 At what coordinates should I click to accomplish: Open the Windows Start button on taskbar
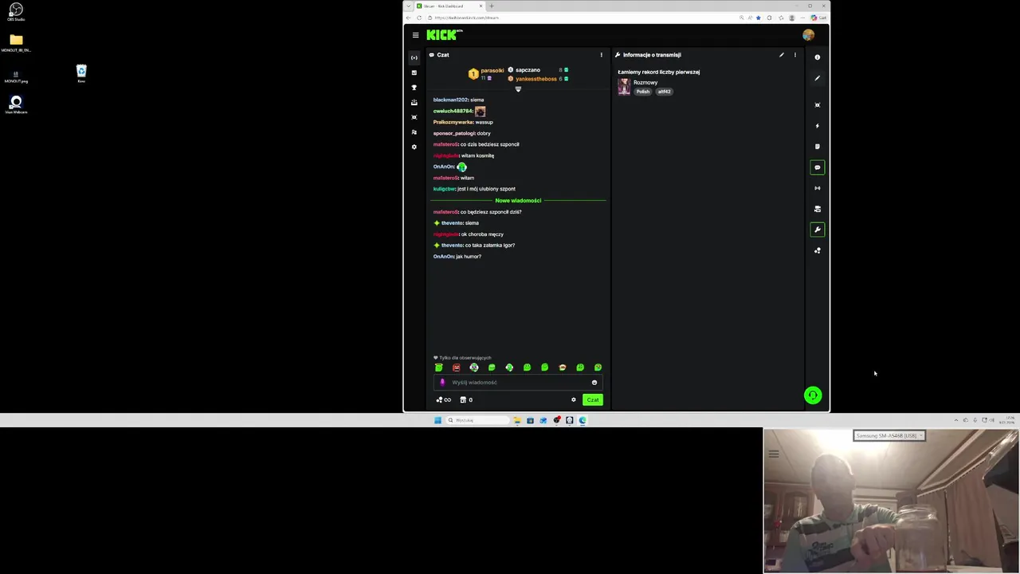pyautogui.click(x=437, y=420)
